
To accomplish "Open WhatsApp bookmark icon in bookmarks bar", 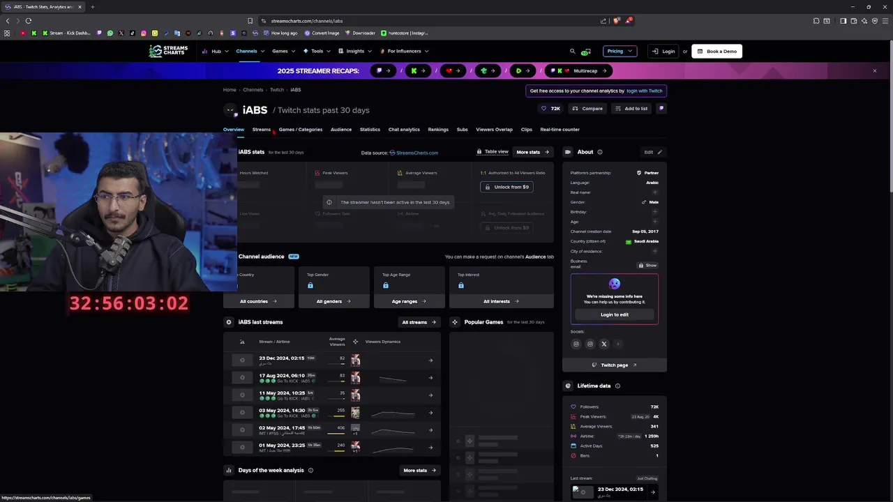I will pyautogui.click(x=110, y=33).
